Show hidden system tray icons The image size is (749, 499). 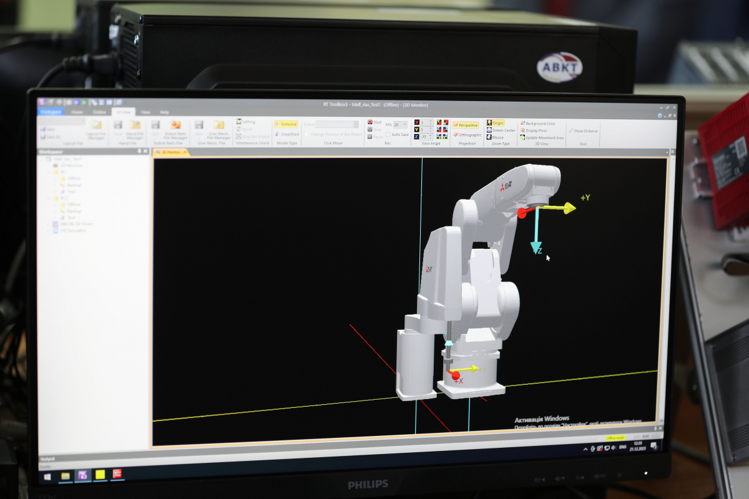tap(585, 448)
